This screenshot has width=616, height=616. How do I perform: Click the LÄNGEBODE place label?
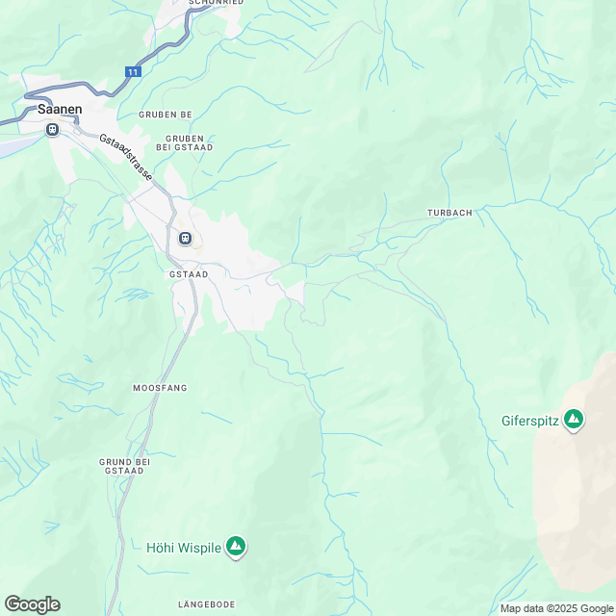click(207, 604)
